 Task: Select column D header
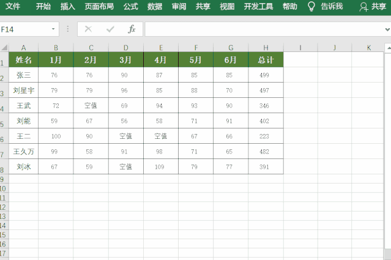point(126,48)
